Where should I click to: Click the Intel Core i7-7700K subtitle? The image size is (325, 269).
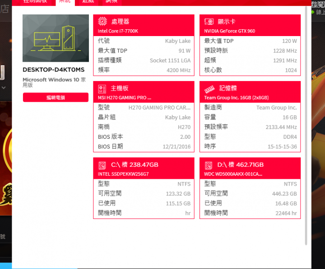coord(118,31)
